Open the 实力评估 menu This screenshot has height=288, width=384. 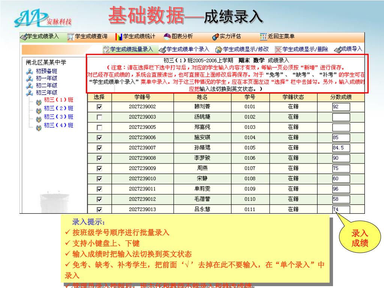(230, 36)
